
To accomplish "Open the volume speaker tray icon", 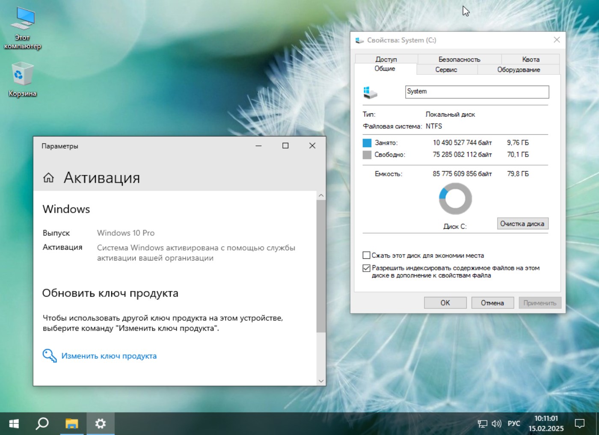I will [x=496, y=424].
